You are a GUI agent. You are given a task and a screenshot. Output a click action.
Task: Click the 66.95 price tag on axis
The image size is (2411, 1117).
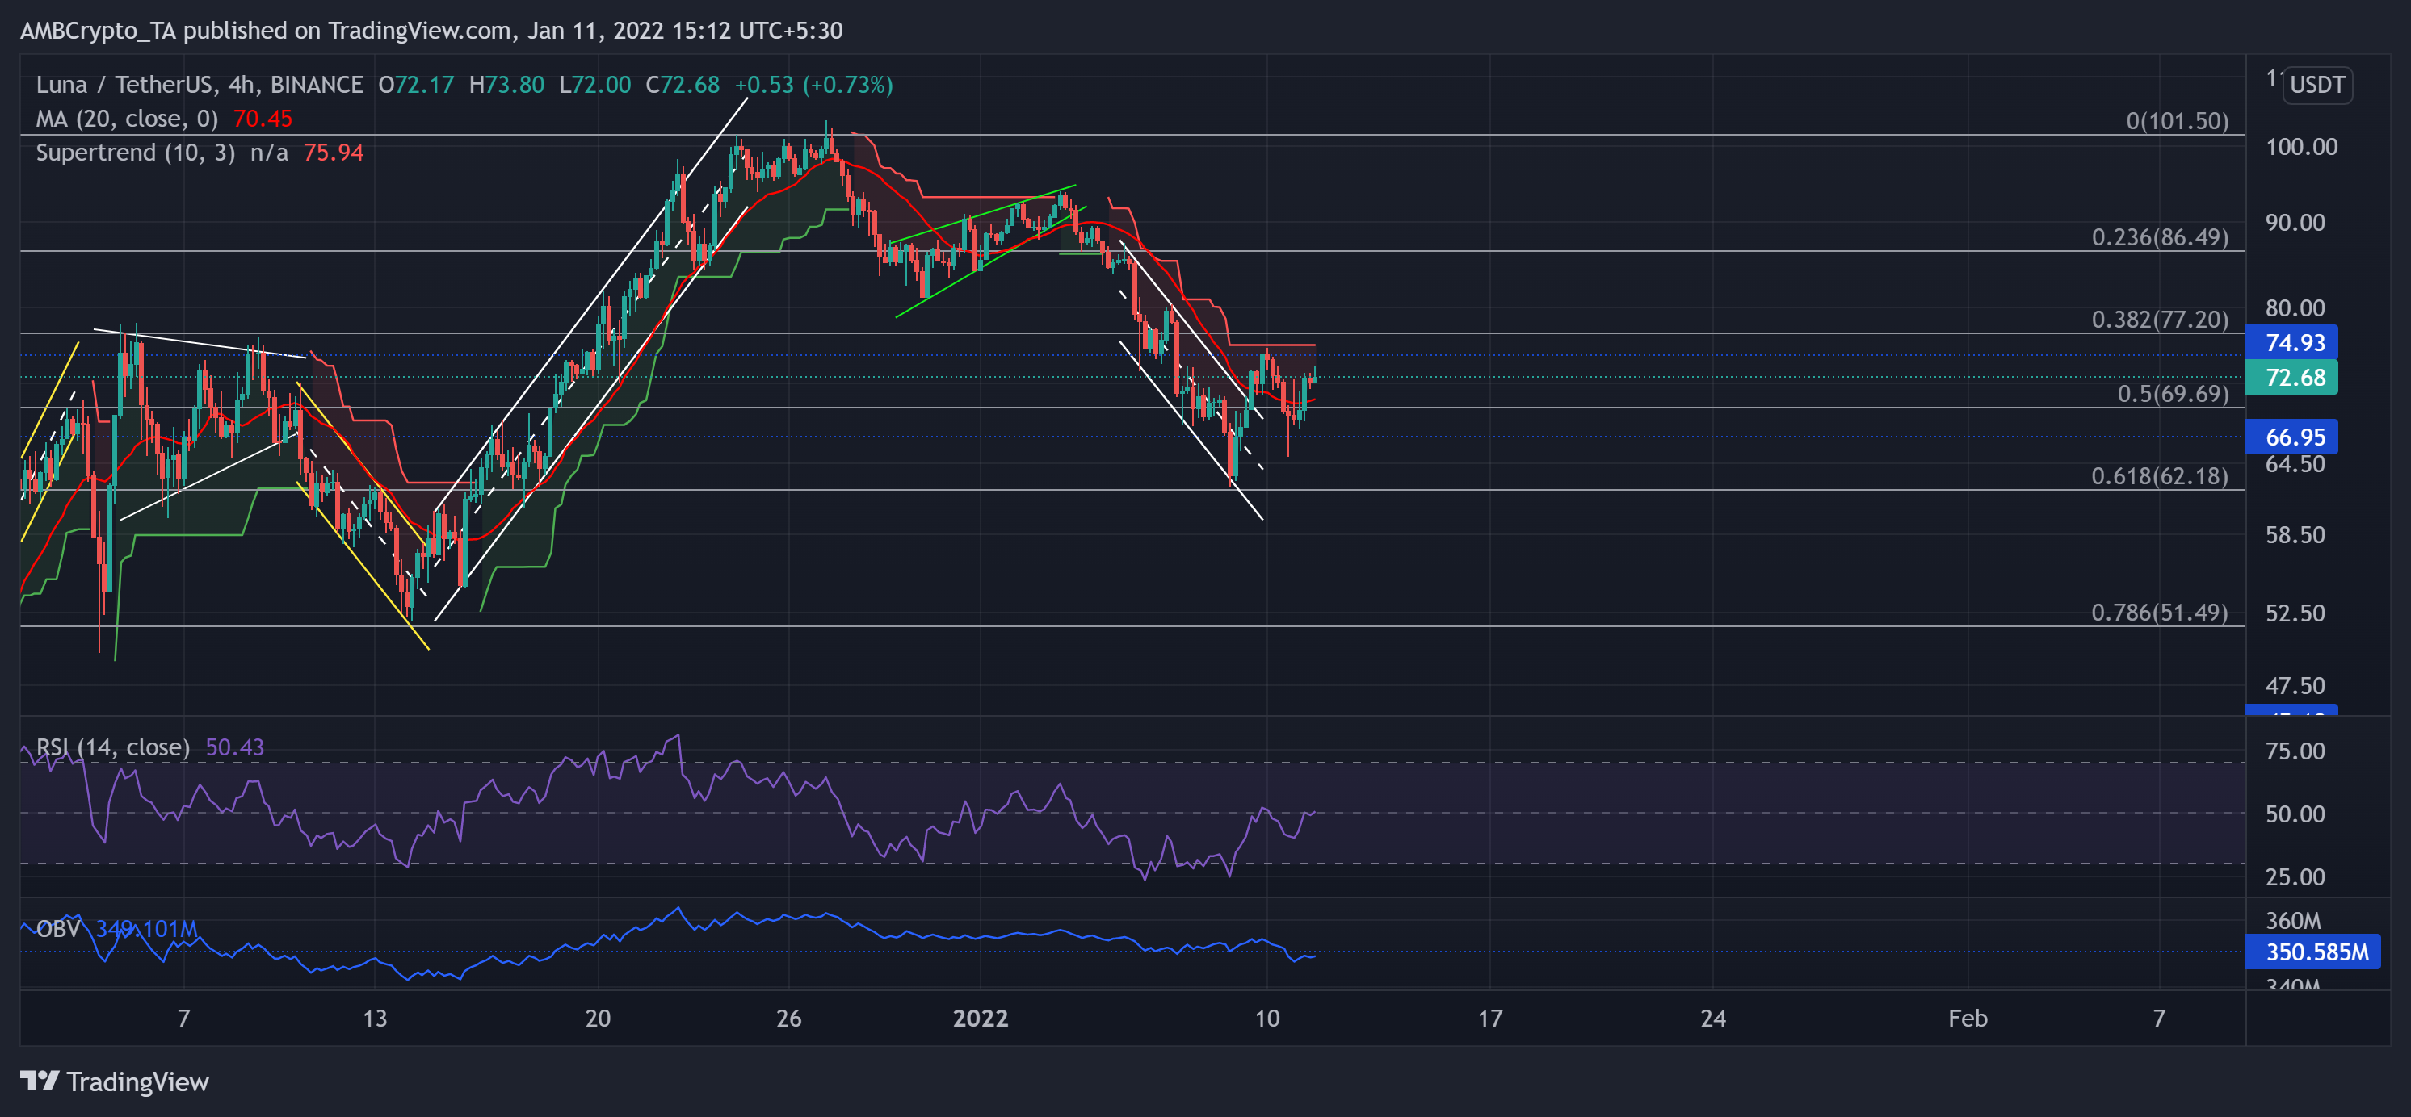coord(2291,437)
